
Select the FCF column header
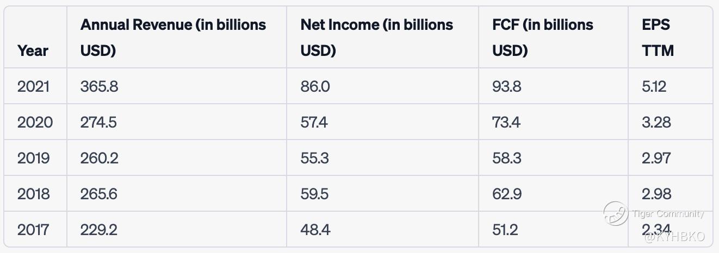(x=543, y=37)
